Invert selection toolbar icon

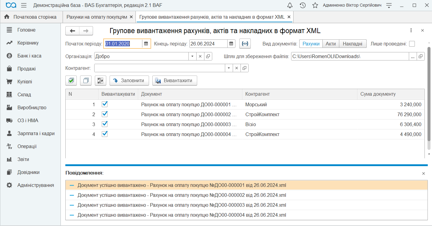coord(101,81)
